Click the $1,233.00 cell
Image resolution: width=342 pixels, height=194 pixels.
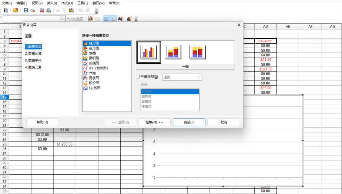(x=65, y=144)
